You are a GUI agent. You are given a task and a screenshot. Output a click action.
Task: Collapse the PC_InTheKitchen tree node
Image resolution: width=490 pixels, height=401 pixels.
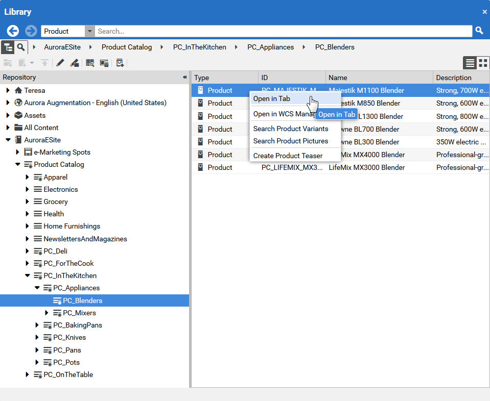(x=27, y=275)
